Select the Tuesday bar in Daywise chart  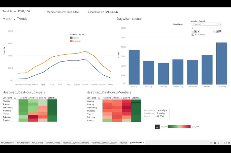pos(163,74)
